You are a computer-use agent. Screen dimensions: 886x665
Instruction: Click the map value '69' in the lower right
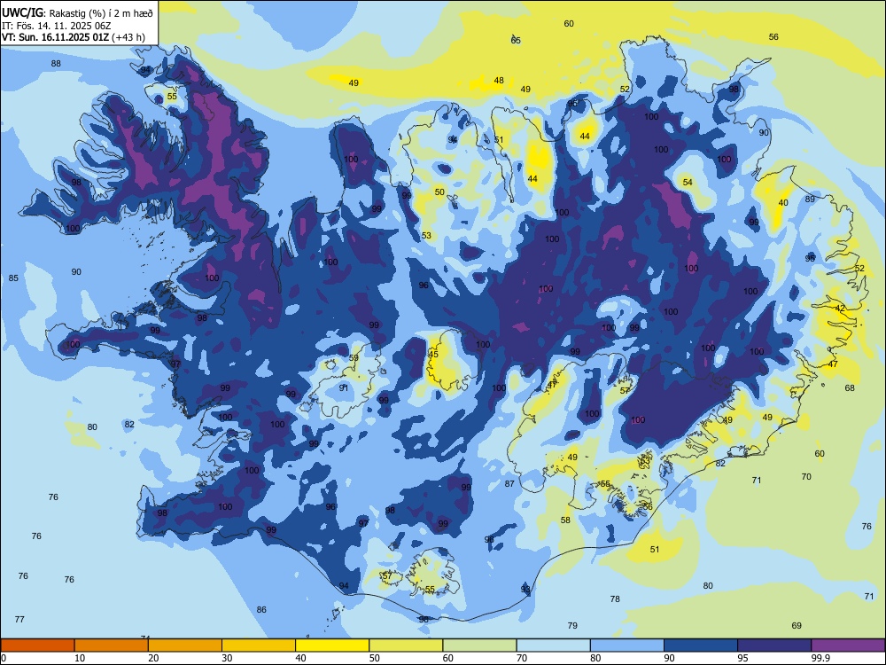[797, 625]
